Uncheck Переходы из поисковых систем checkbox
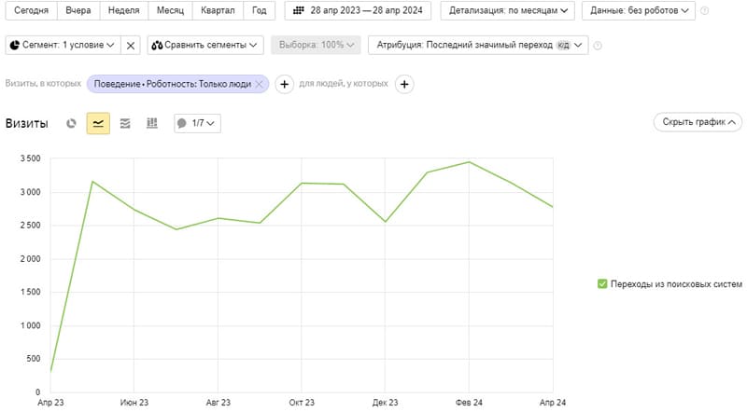 [x=602, y=284]
